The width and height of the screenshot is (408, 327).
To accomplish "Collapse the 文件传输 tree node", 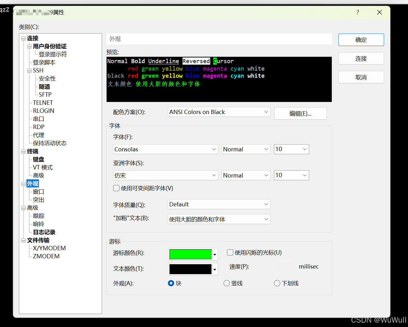I will point(23,240).
